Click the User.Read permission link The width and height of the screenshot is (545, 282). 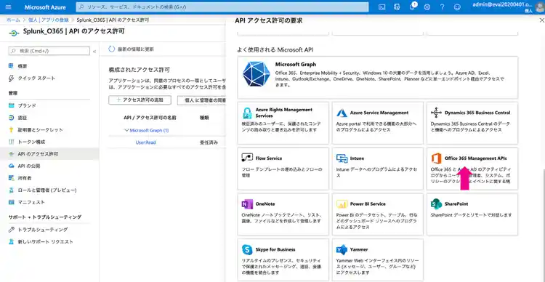(x=145, y=142)
